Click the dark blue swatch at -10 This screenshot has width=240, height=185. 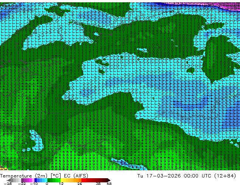click(36, 180)
